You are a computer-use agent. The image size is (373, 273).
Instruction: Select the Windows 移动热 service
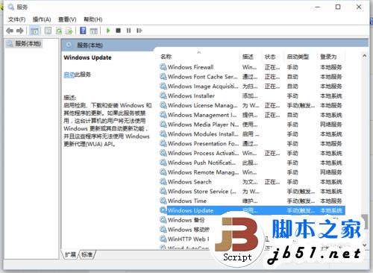tap(189, 230)
